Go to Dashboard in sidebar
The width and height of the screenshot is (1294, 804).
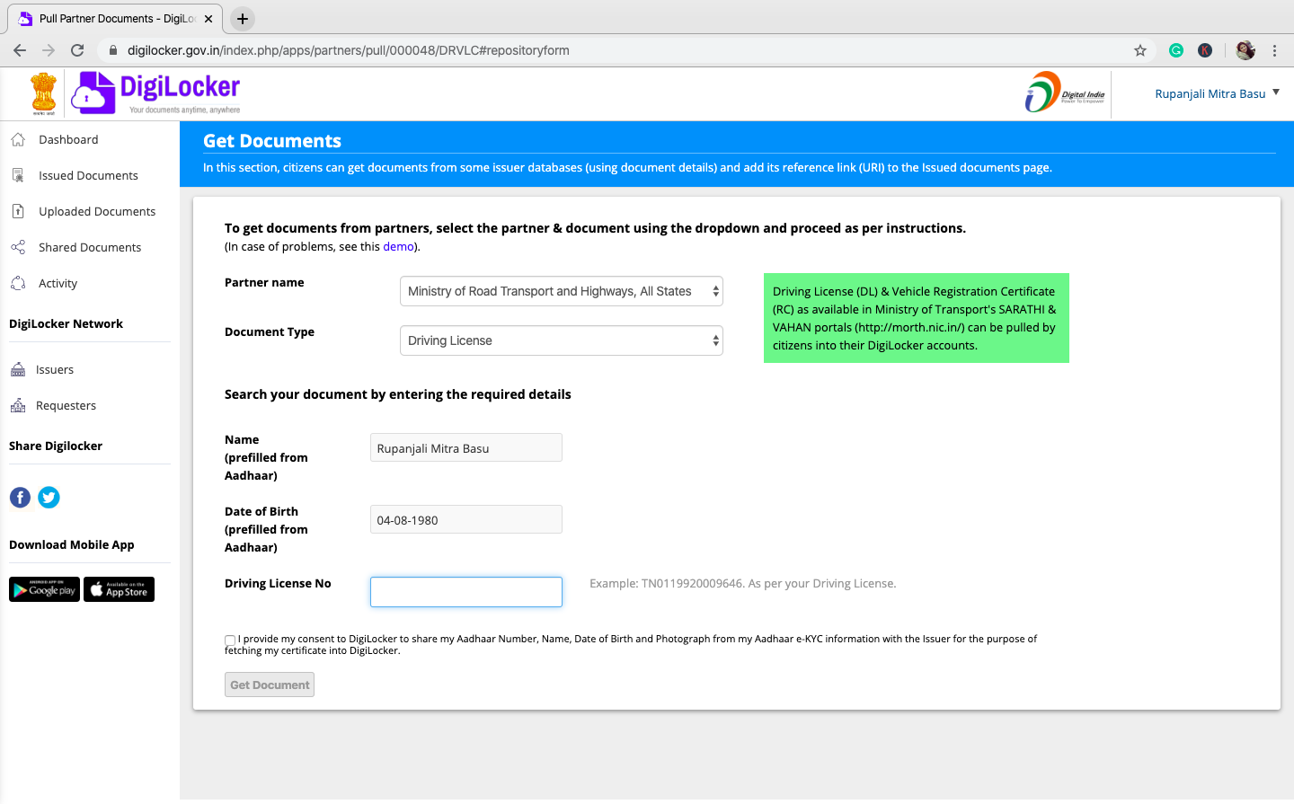point(68,139)
